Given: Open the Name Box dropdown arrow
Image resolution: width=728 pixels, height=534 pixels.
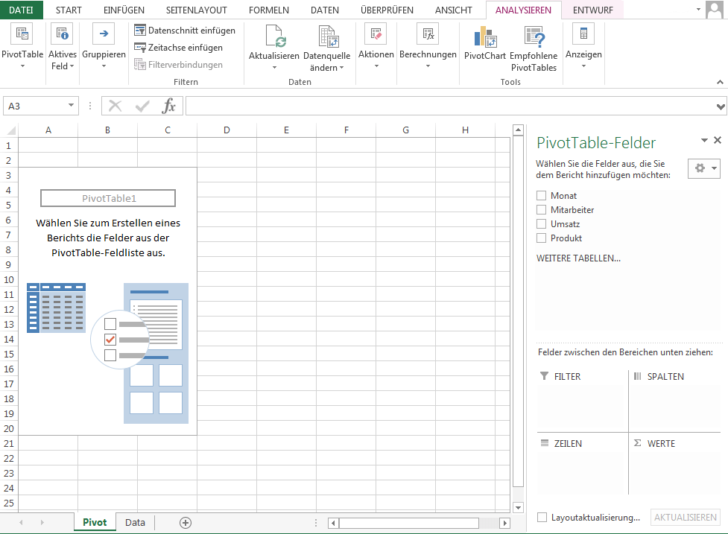Looking at the screenshot, I should pos(71,105).
